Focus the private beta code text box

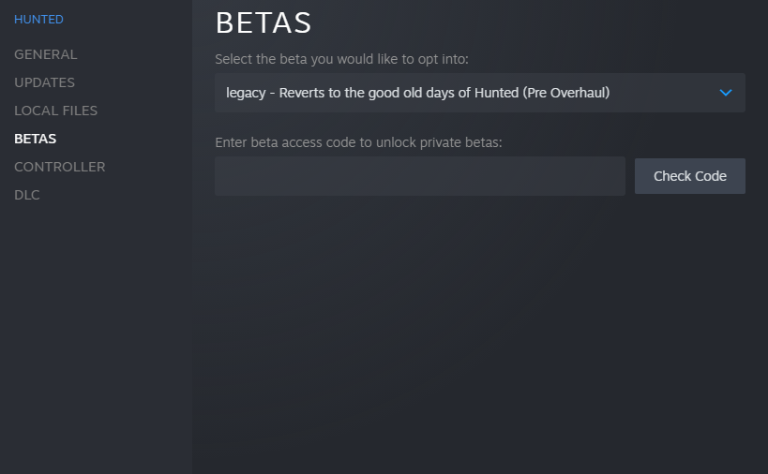(419, 176)
